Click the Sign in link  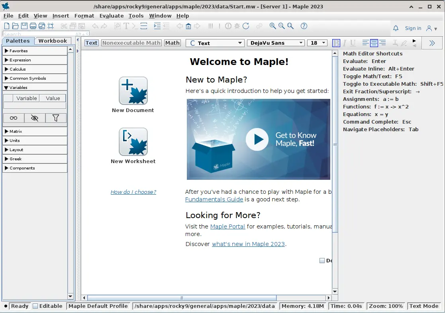click(x=413, y=28)
